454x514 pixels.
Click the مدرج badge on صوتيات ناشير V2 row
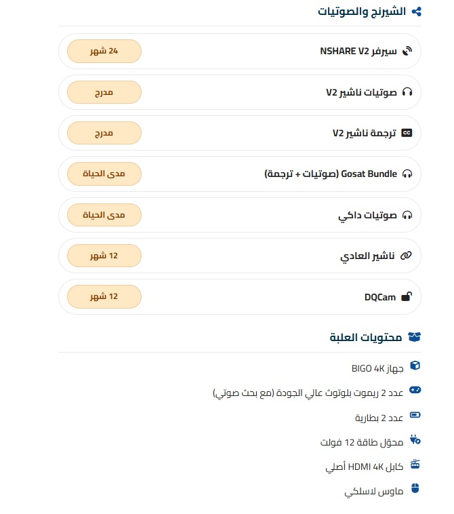pyautogui.click(x=104, y=92)
